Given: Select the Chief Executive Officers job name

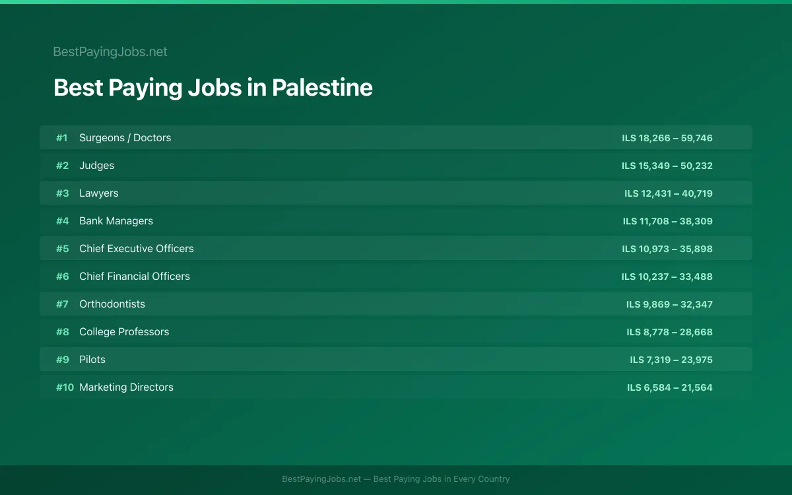Looking at the screenshot, I should pos(137,248).
